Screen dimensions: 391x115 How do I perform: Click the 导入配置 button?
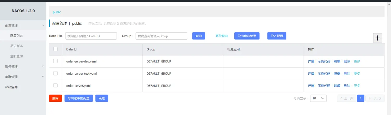277,36
